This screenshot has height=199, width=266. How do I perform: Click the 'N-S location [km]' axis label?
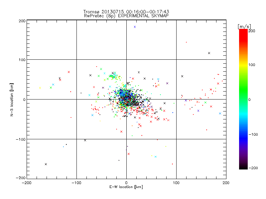pos(12,100)
